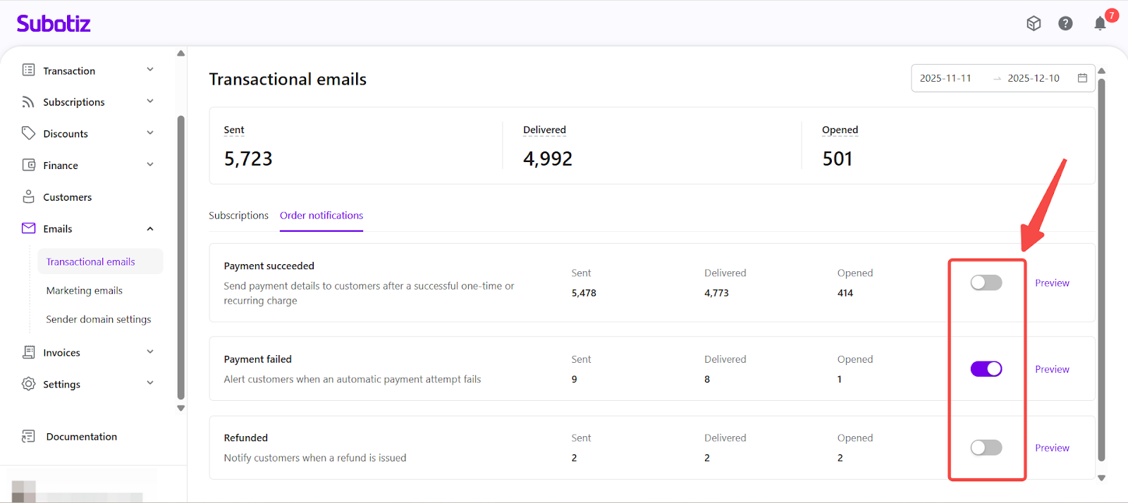Click the notification bell icon
This screenshot has width=1128, height=503.
pyautogui.click(x=1100, y=24)
